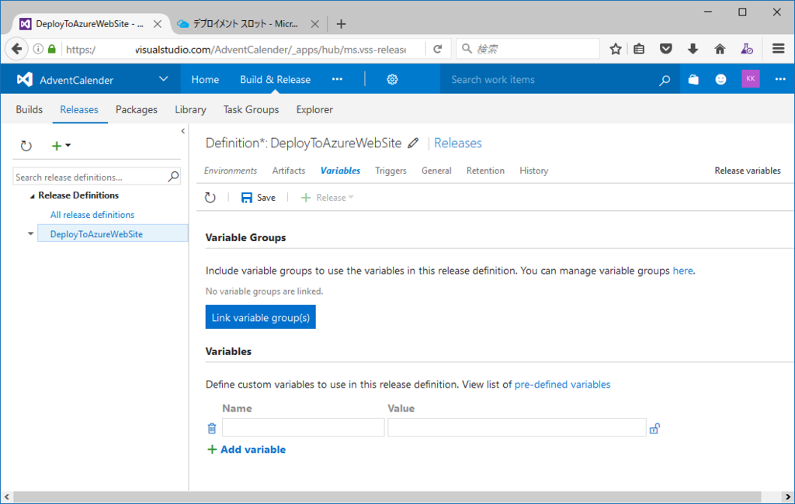Edit definition name with pencil icon
This screenshot has width=795, height=504.
coord(413,143)
